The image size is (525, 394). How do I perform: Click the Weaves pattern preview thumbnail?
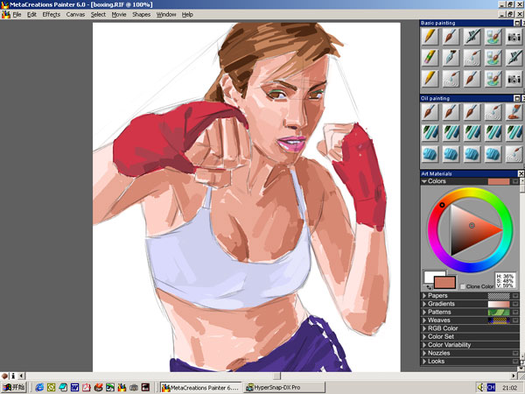tap(497, 320)
